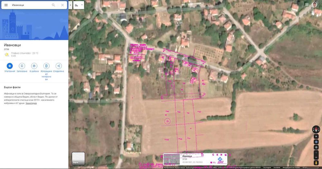Toggle tilt view button below compass
Viewport: 322px width, 169px height.
(x=316, y=136)
